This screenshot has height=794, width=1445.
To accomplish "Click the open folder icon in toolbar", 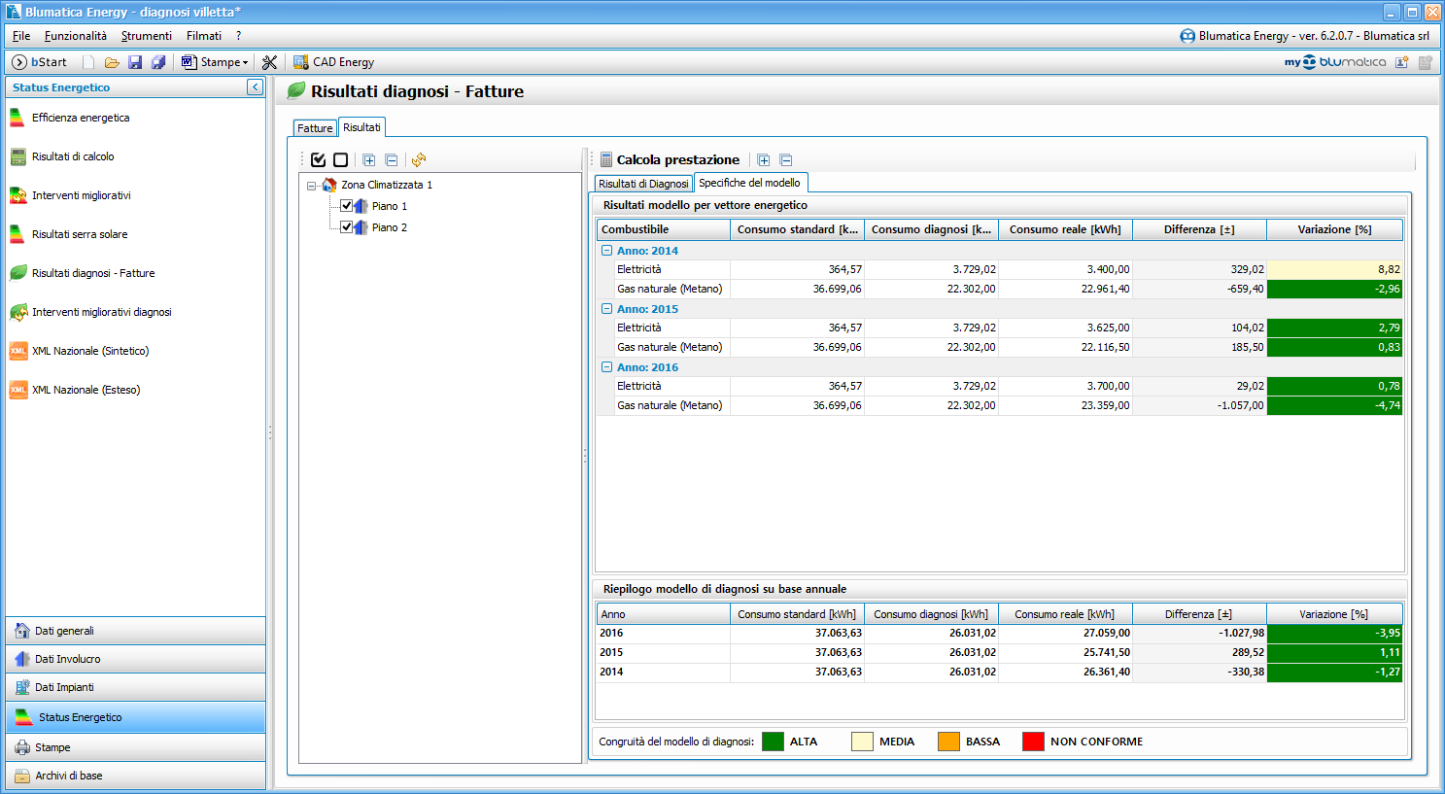I will click(112, 62).
